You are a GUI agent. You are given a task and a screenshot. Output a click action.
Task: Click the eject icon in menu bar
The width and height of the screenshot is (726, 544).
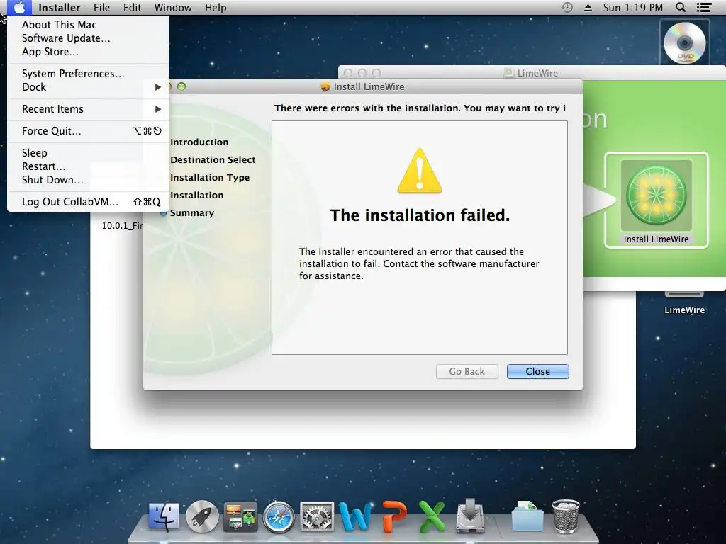pos(588,7)
